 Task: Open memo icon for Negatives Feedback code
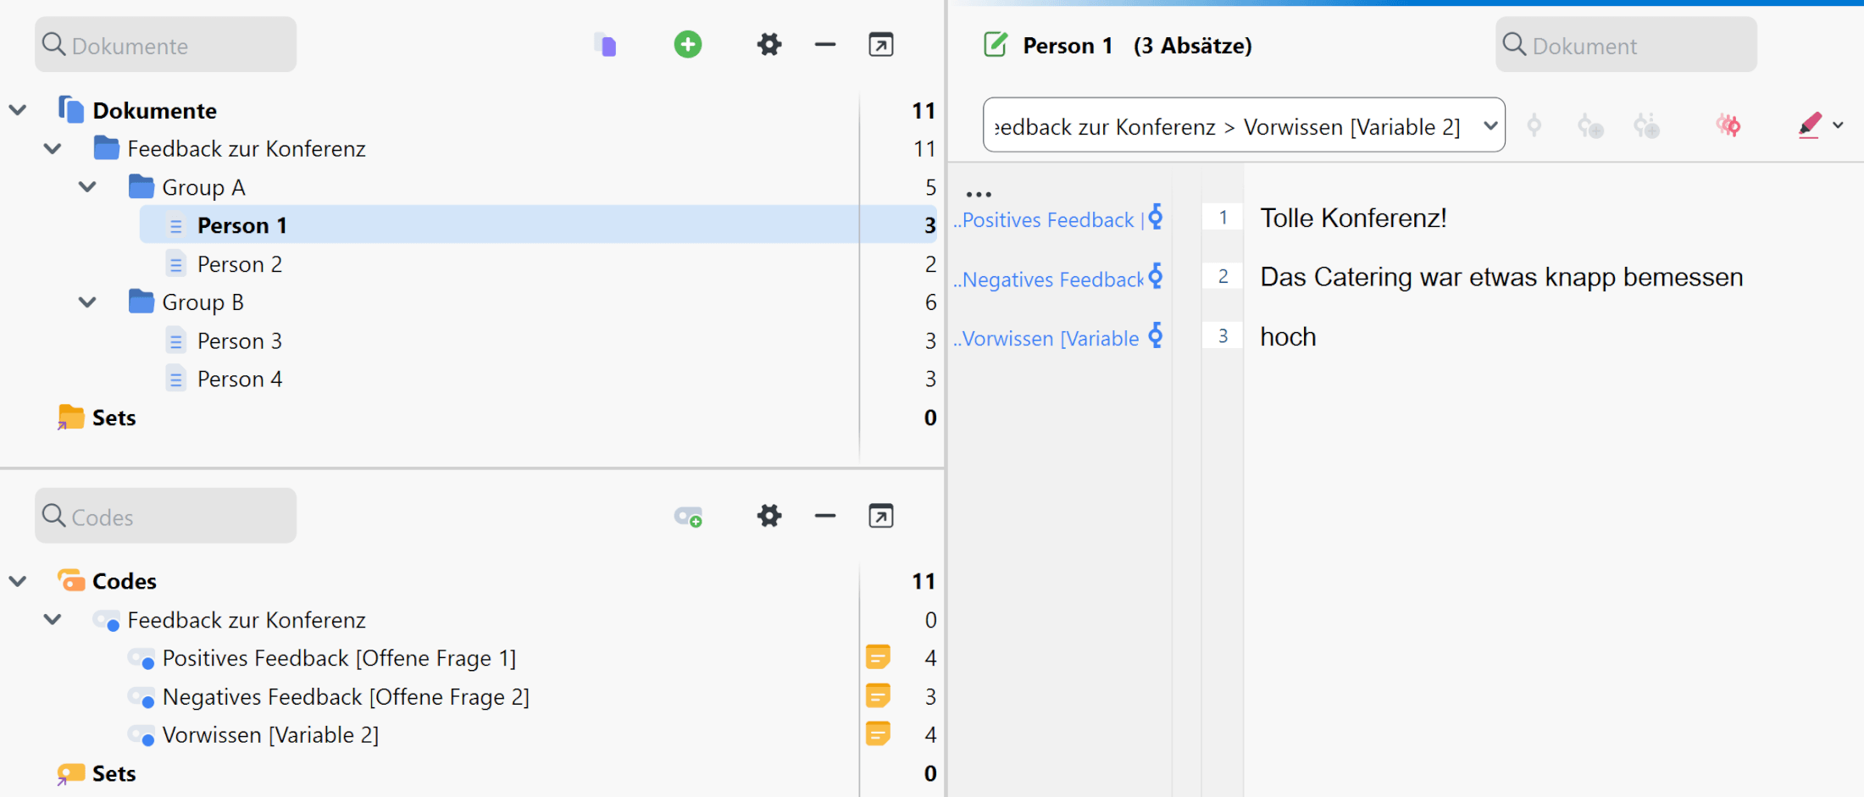click(878, 696)
